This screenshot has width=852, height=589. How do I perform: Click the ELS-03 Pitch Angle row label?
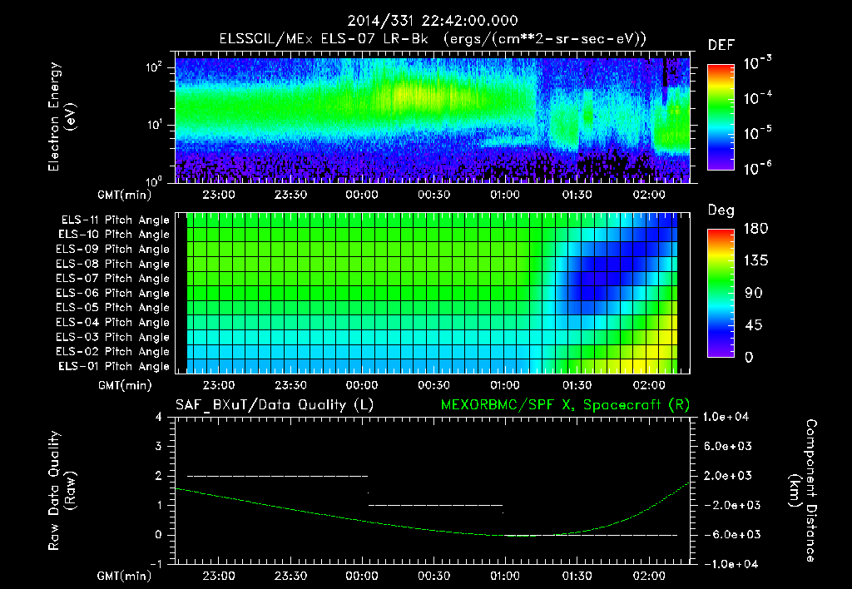point(113,337)
